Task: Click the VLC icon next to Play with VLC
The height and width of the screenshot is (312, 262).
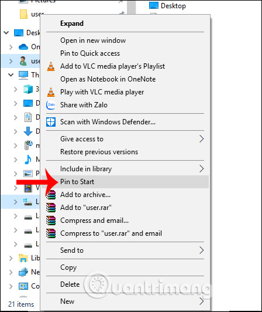Action: 51,92
